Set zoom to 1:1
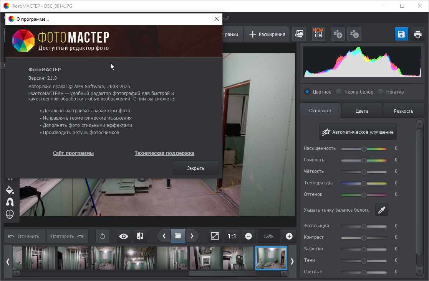This screenshot has height=281, width=429. coord(232,236)
